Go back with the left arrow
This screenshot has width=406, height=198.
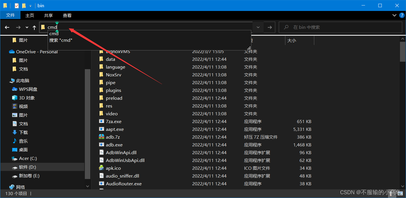coord(7,27)
